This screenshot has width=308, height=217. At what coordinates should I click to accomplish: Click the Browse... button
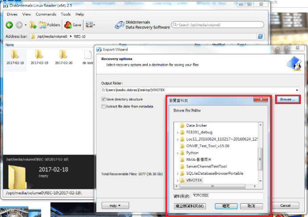click(287, 99)
